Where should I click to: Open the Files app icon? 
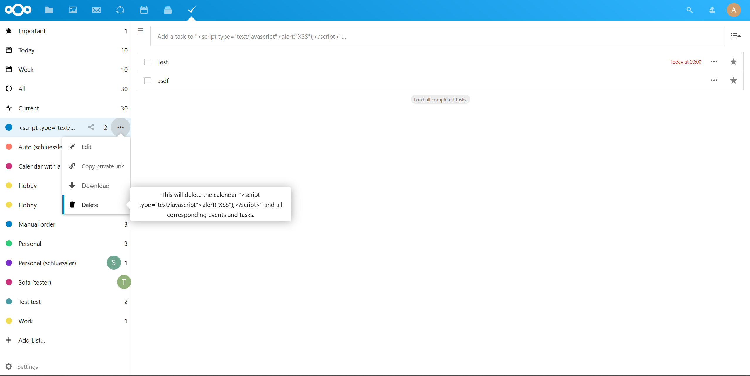coord(49,10)
